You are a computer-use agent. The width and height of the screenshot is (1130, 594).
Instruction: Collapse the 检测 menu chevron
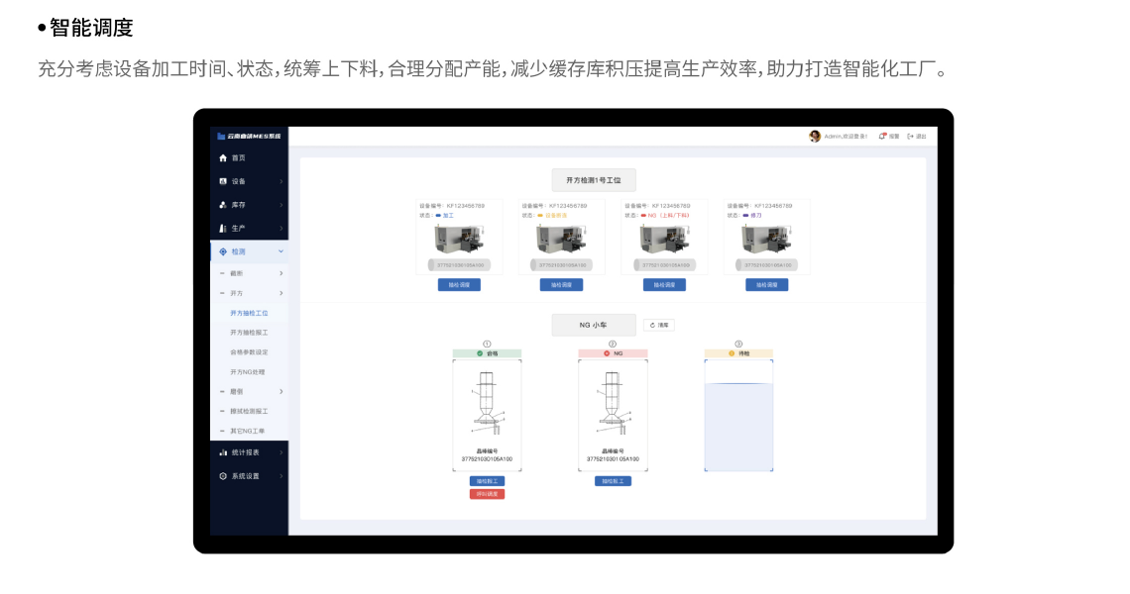tap(281, 251)
